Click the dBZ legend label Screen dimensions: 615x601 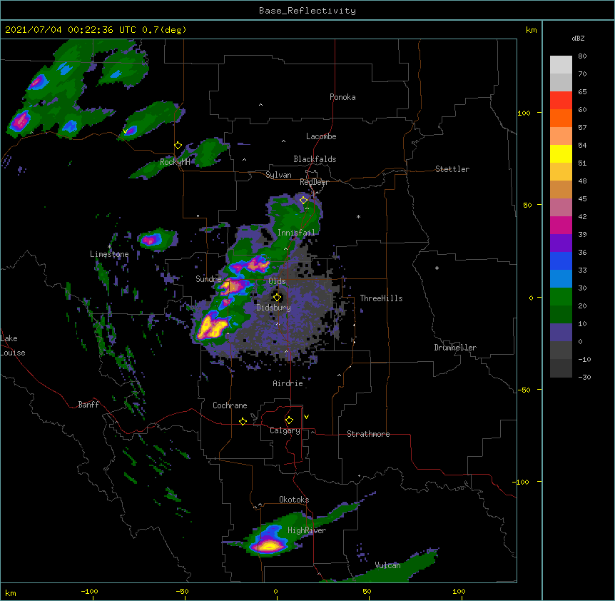tap(578, 39)
